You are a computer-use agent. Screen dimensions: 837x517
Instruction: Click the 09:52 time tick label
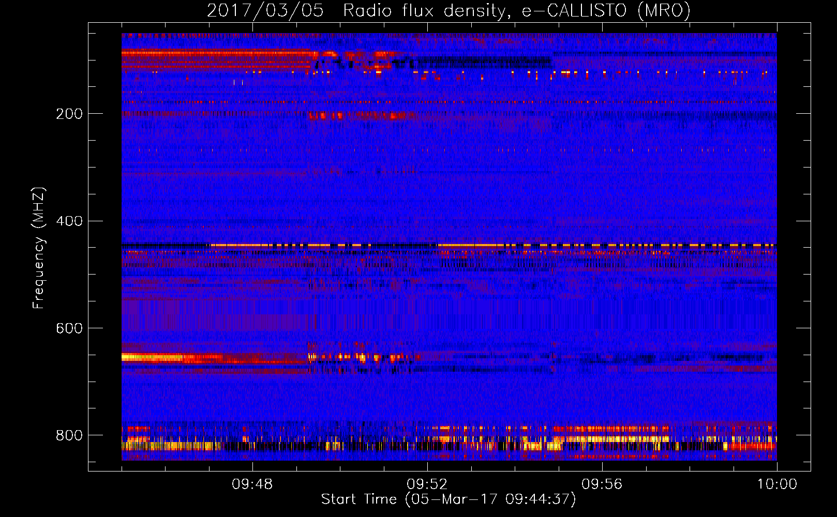(x=427, y=484)
